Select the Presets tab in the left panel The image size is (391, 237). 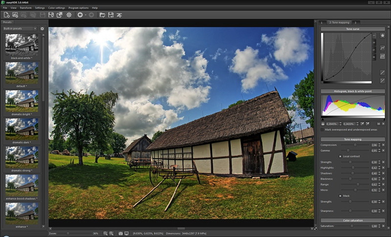(7, 22)
